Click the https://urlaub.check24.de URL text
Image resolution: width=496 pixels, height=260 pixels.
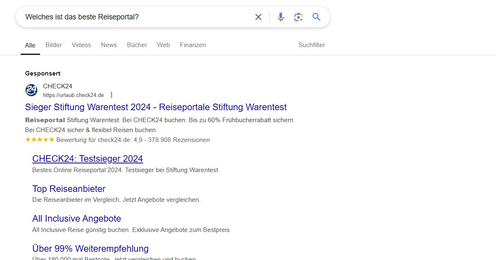(74, 95)
